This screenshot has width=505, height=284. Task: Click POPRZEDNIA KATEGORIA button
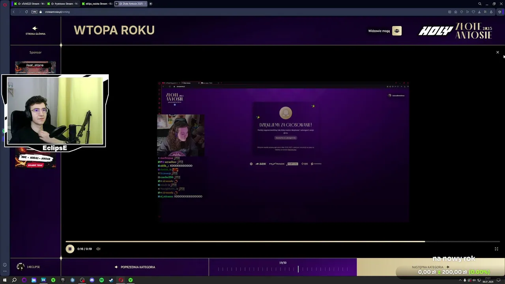tap(135, 267)
